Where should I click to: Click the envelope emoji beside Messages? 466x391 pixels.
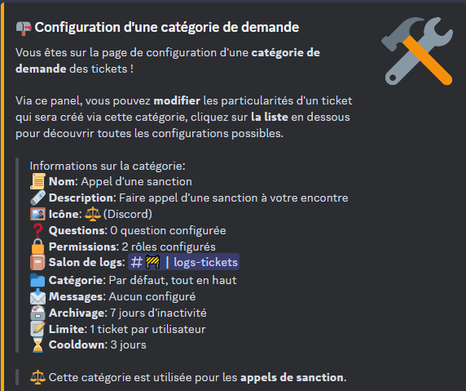(x=37, y=296)
